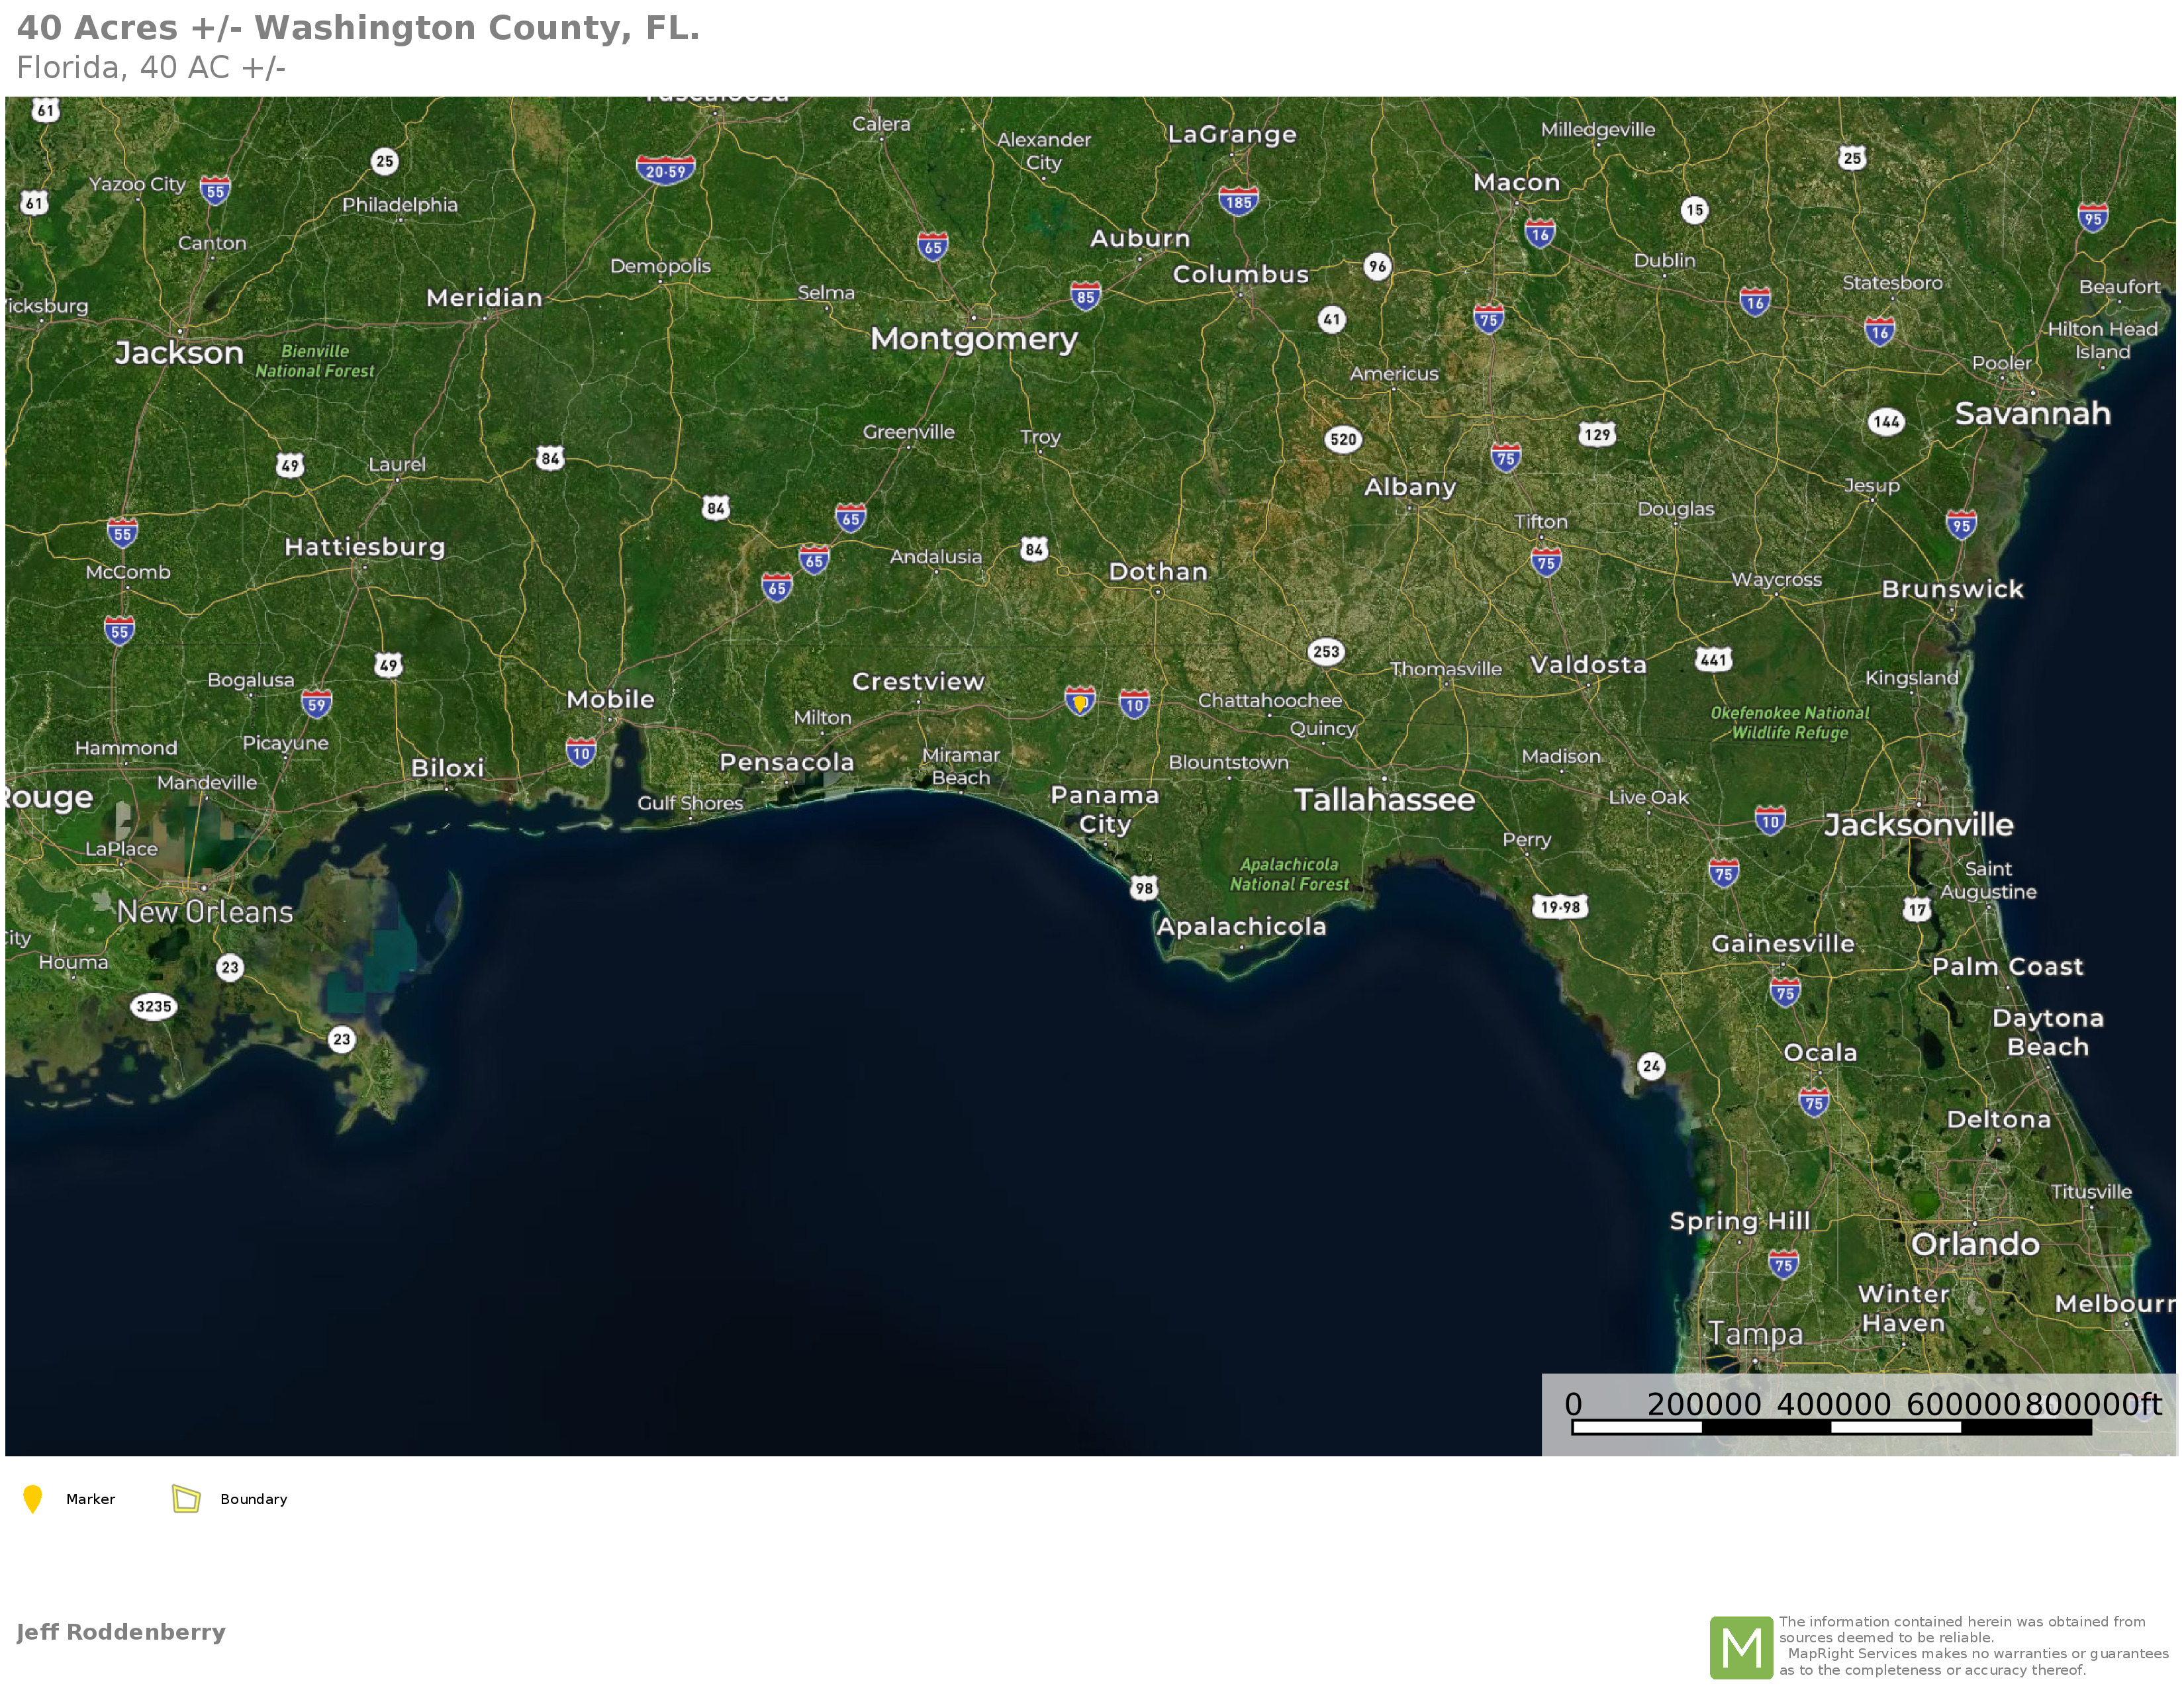Click the Jacksonville city label

click(1918, 825)
